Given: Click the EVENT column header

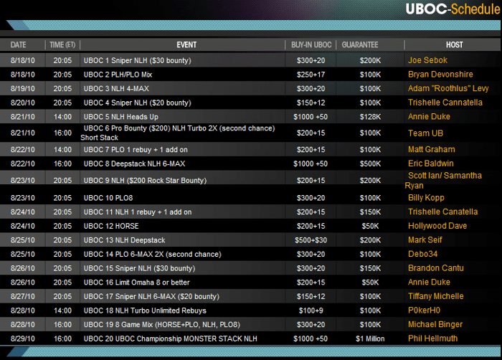Looking at the screenshot, I should (x=186, y=45).
